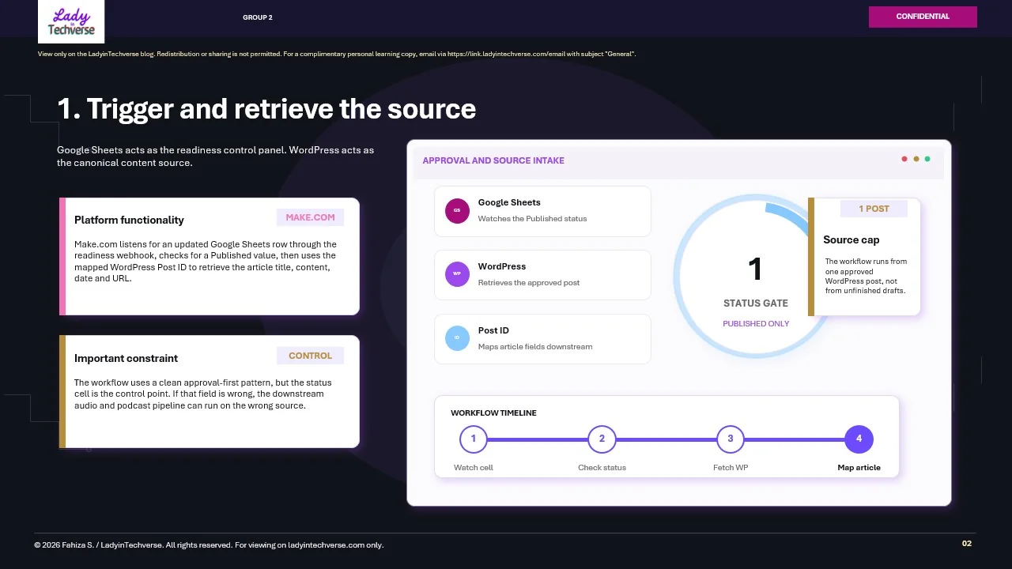1012x569 pixels.
Task: Click the MAKE.COM tag
Action: click(x=310, y=217)
